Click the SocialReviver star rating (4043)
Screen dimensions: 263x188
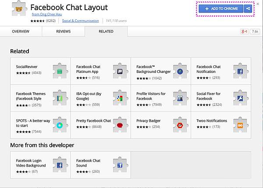pos(28,73)
